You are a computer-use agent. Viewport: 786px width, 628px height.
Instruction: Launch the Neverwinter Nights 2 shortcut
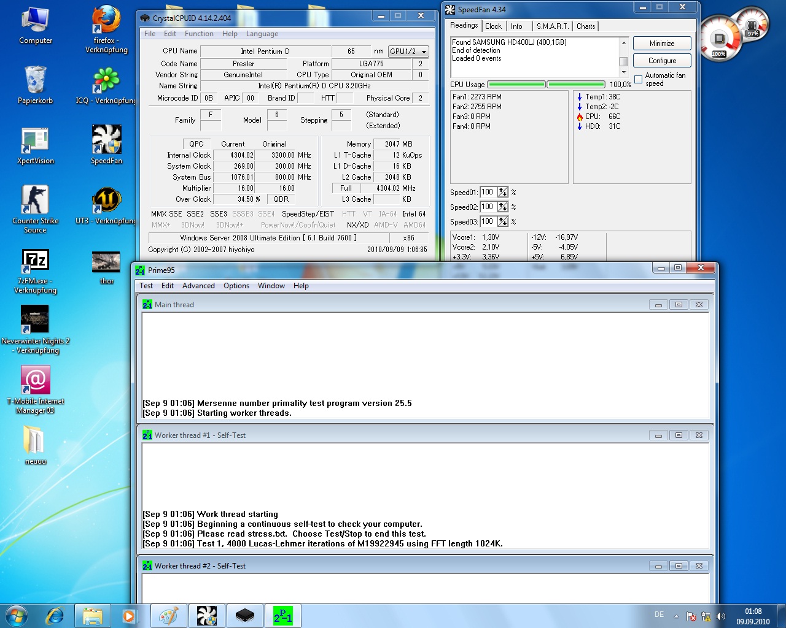coord(36,330)
